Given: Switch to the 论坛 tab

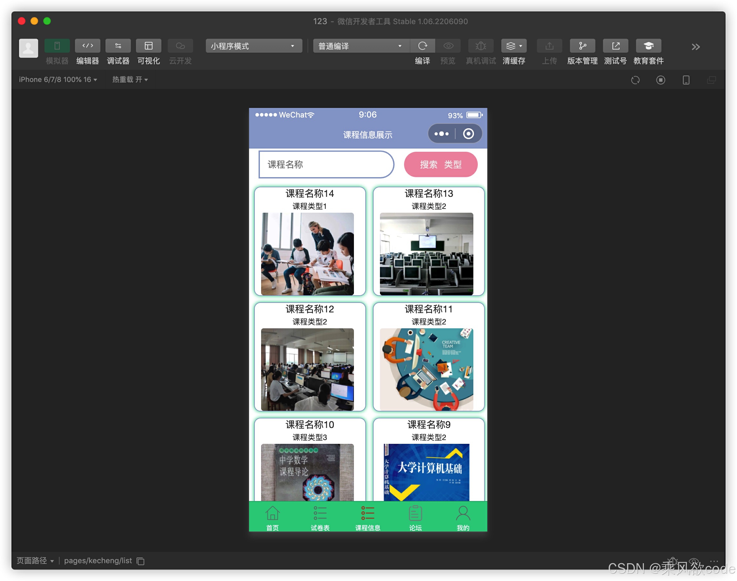Looking at the screenshot, I should click(415, 518).
